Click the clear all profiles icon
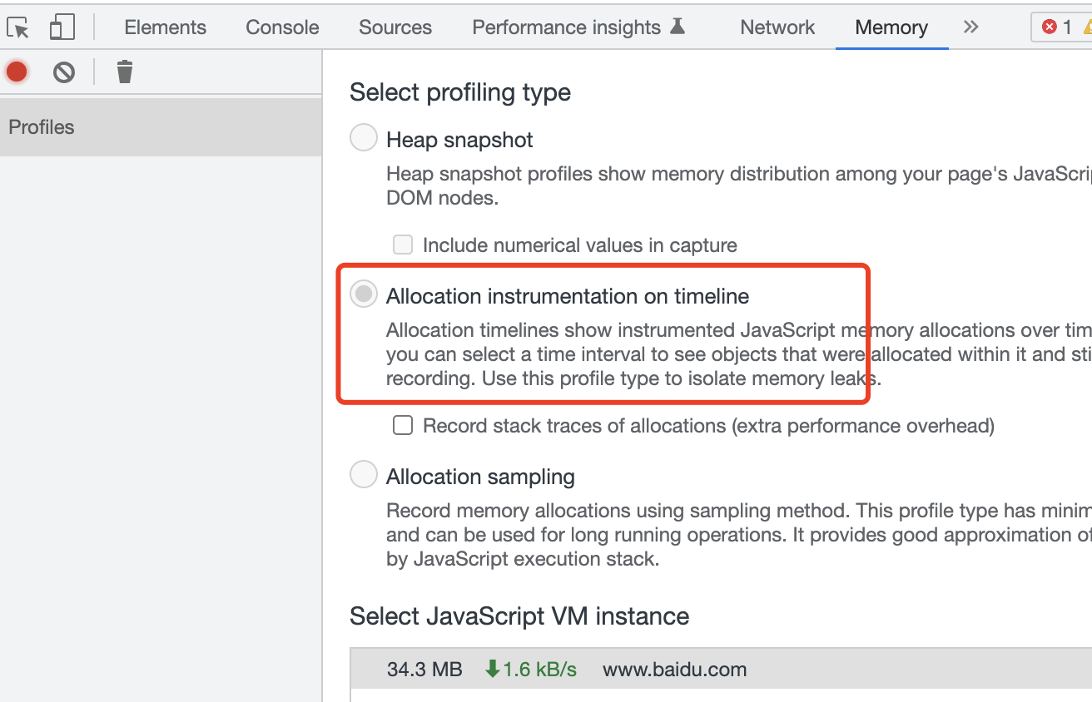This screenshot has height=702, width=1092. click(x=64, y=72)
